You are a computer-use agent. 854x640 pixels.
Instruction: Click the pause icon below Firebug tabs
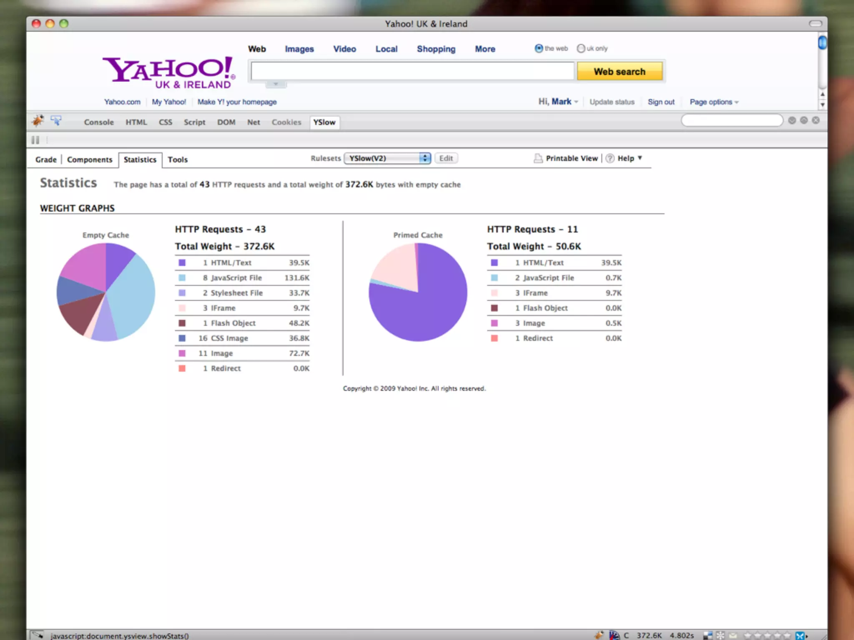click(35, 140)
